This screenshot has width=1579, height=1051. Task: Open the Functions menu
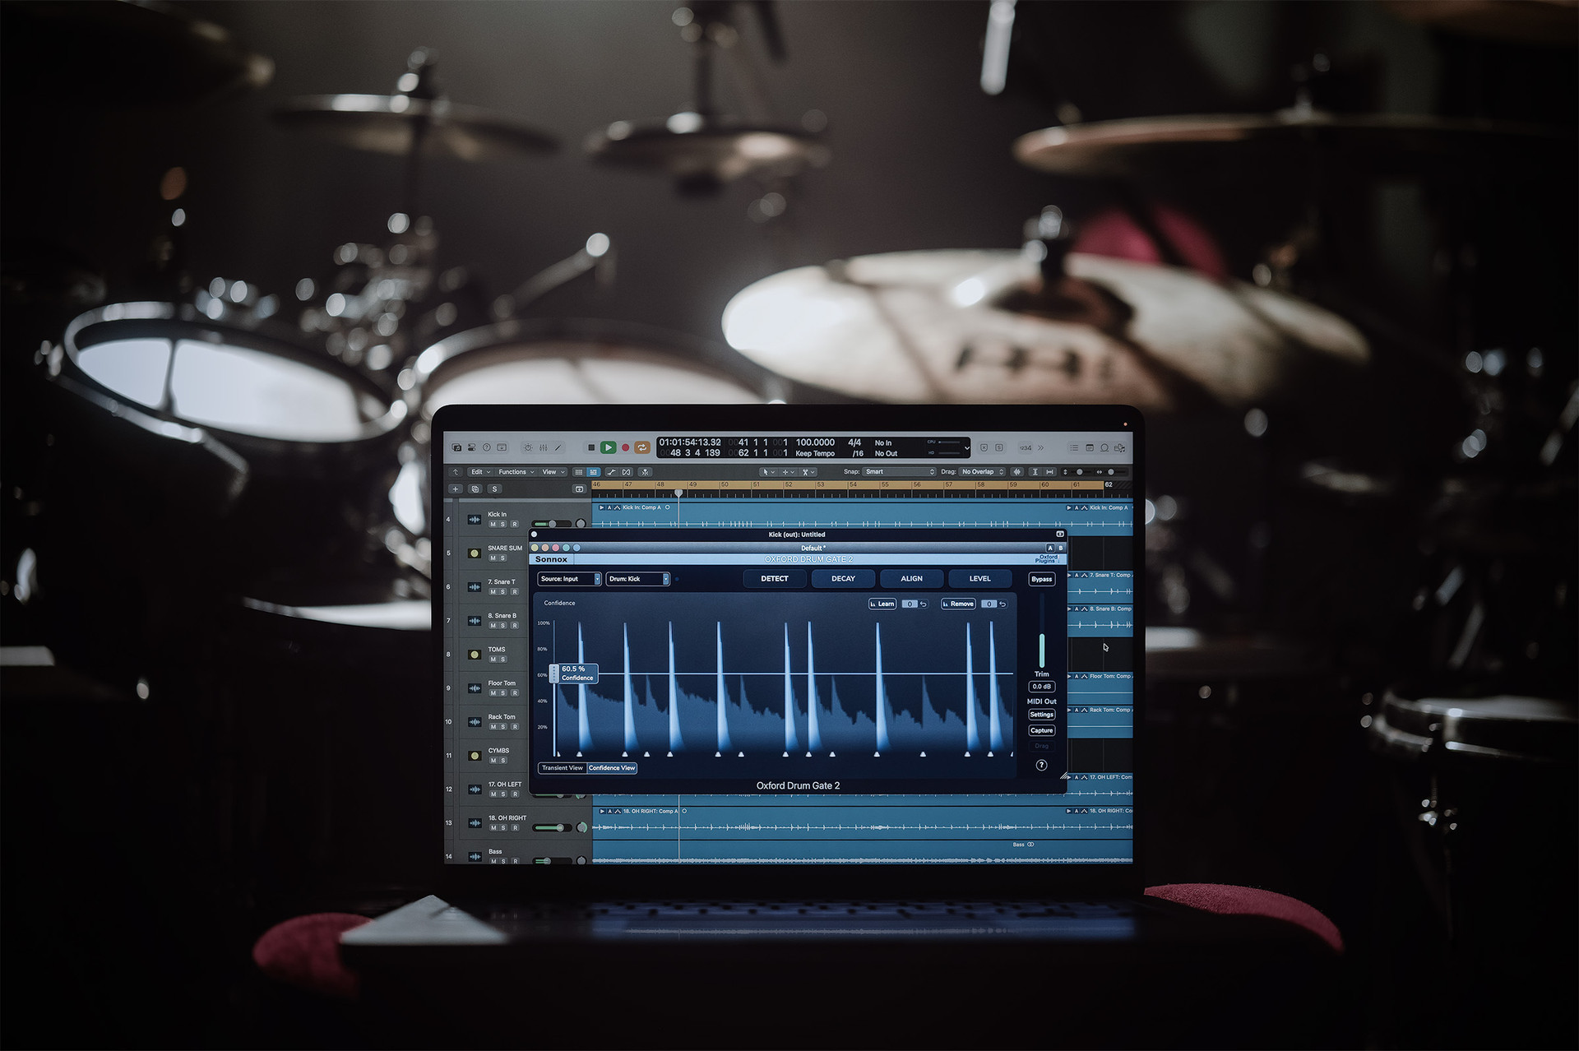pyautogui.click(x=514, y=471)
